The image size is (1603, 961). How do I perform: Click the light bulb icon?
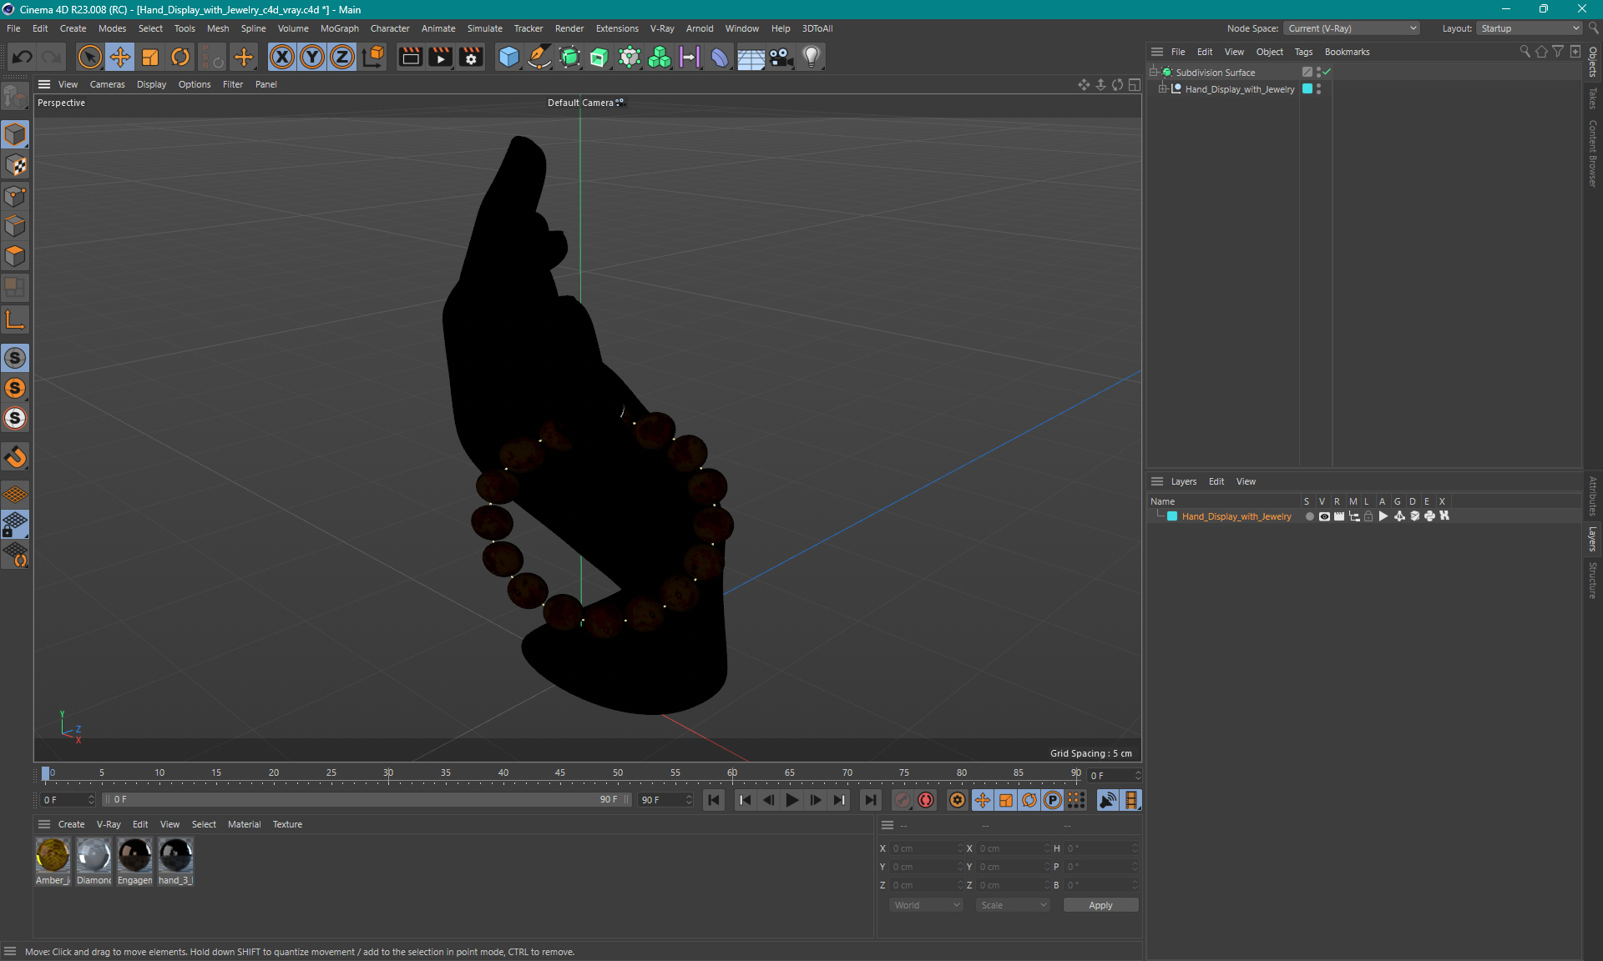pos(812,57)
